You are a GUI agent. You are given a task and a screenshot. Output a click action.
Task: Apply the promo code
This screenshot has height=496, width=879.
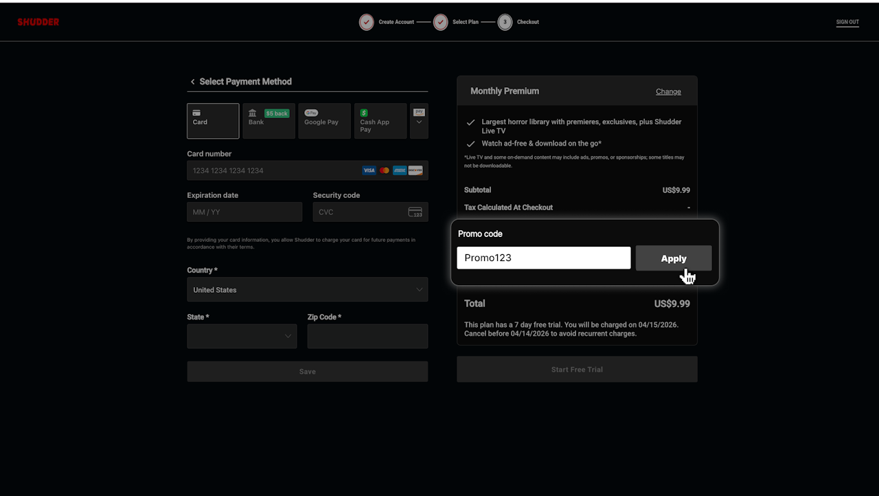(674, 258)
